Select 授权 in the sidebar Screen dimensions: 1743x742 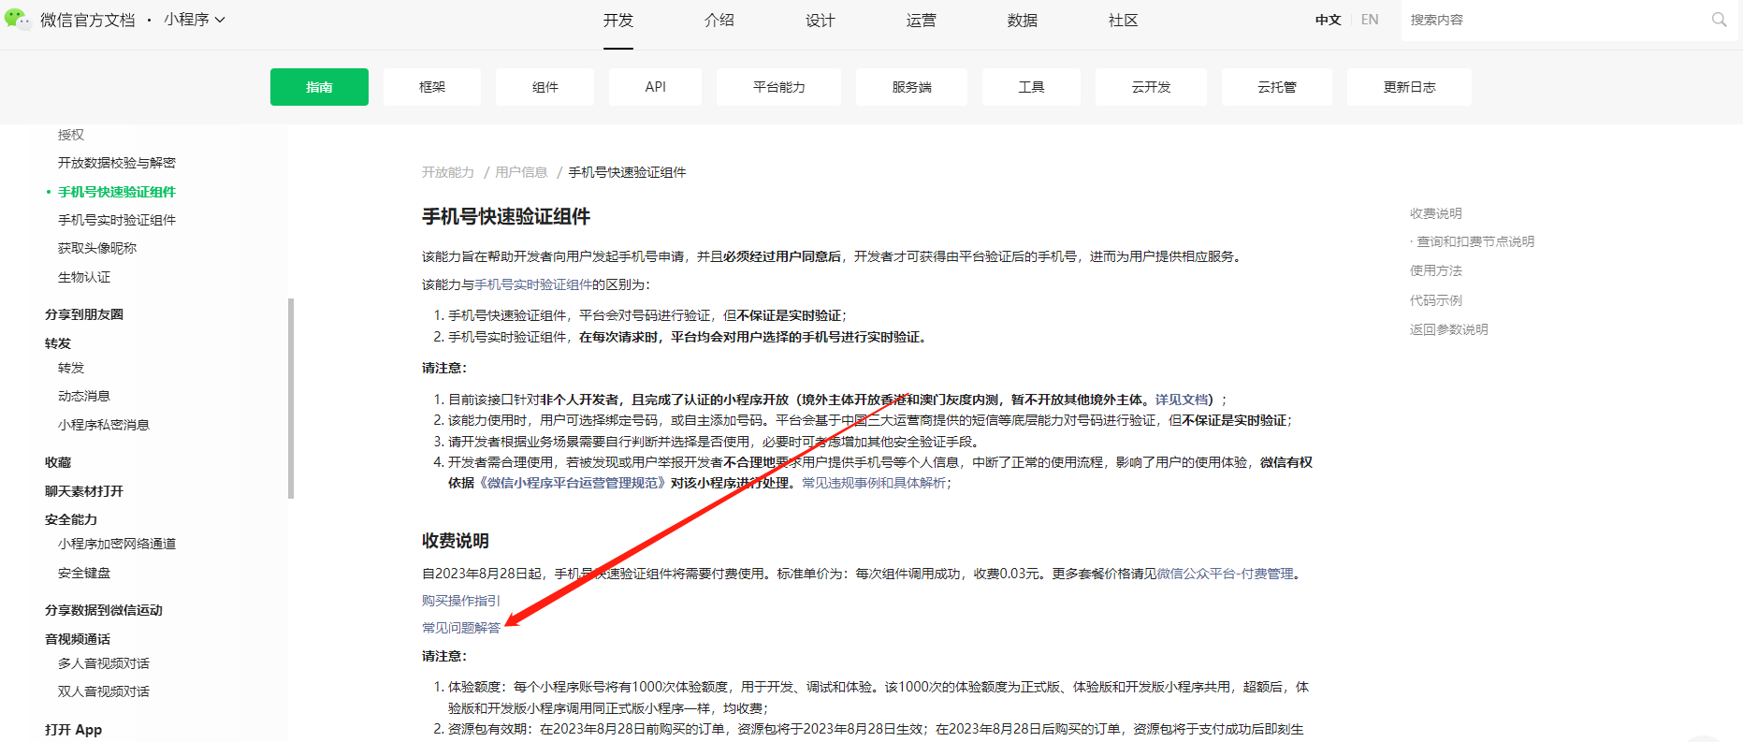click(71, 135)
